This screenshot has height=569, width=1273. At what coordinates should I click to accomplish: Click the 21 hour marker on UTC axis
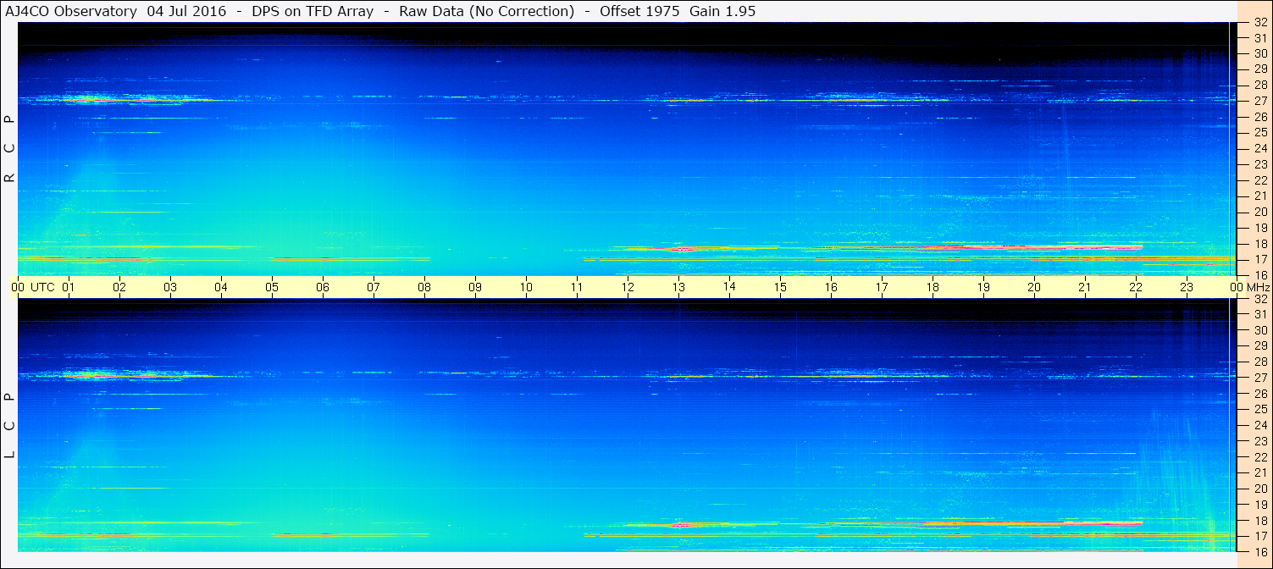point(1085,287)
